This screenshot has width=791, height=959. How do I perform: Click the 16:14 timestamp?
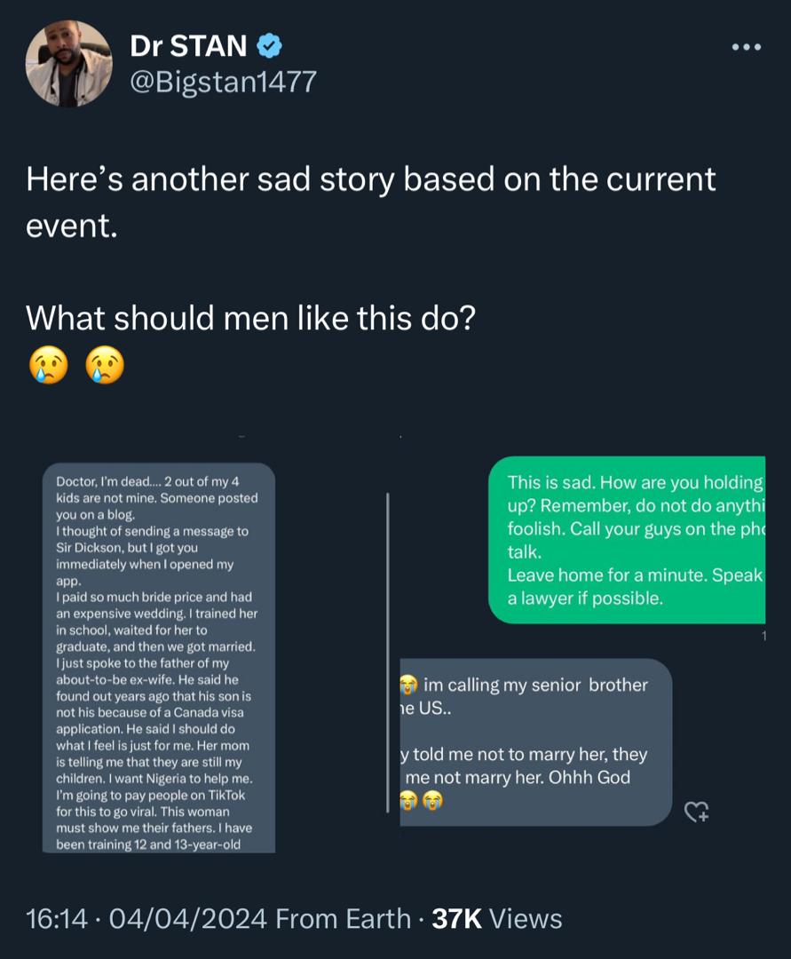pyautogui.click(x=57, y=918)
